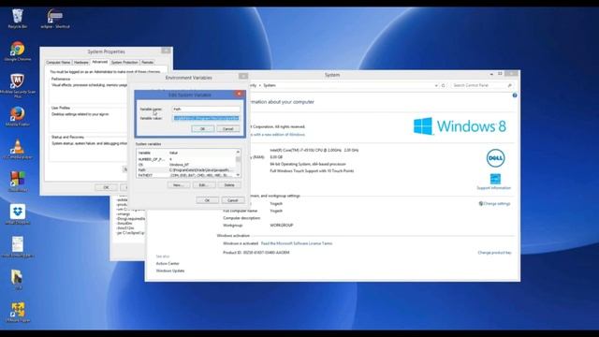
Task: Cancel the Edit System Variable dialog
Action: 228,129
